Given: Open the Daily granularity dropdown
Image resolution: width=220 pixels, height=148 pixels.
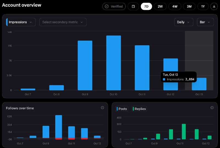Looking at the screenshot, I should (x=184, y=22).
